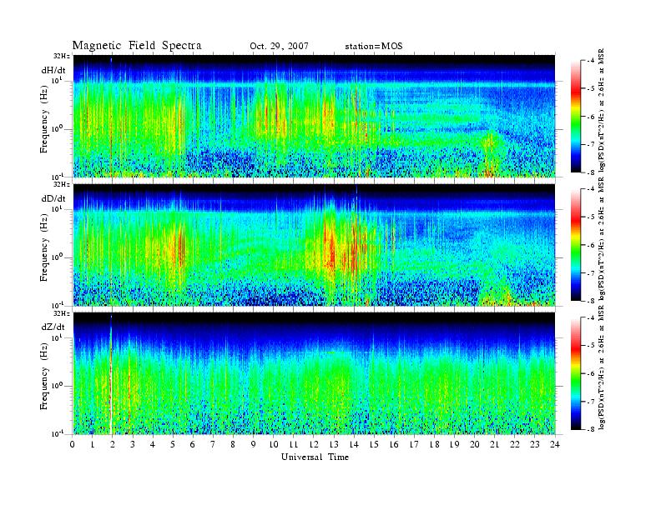Click time axis tick "4"

click(153, 444)
